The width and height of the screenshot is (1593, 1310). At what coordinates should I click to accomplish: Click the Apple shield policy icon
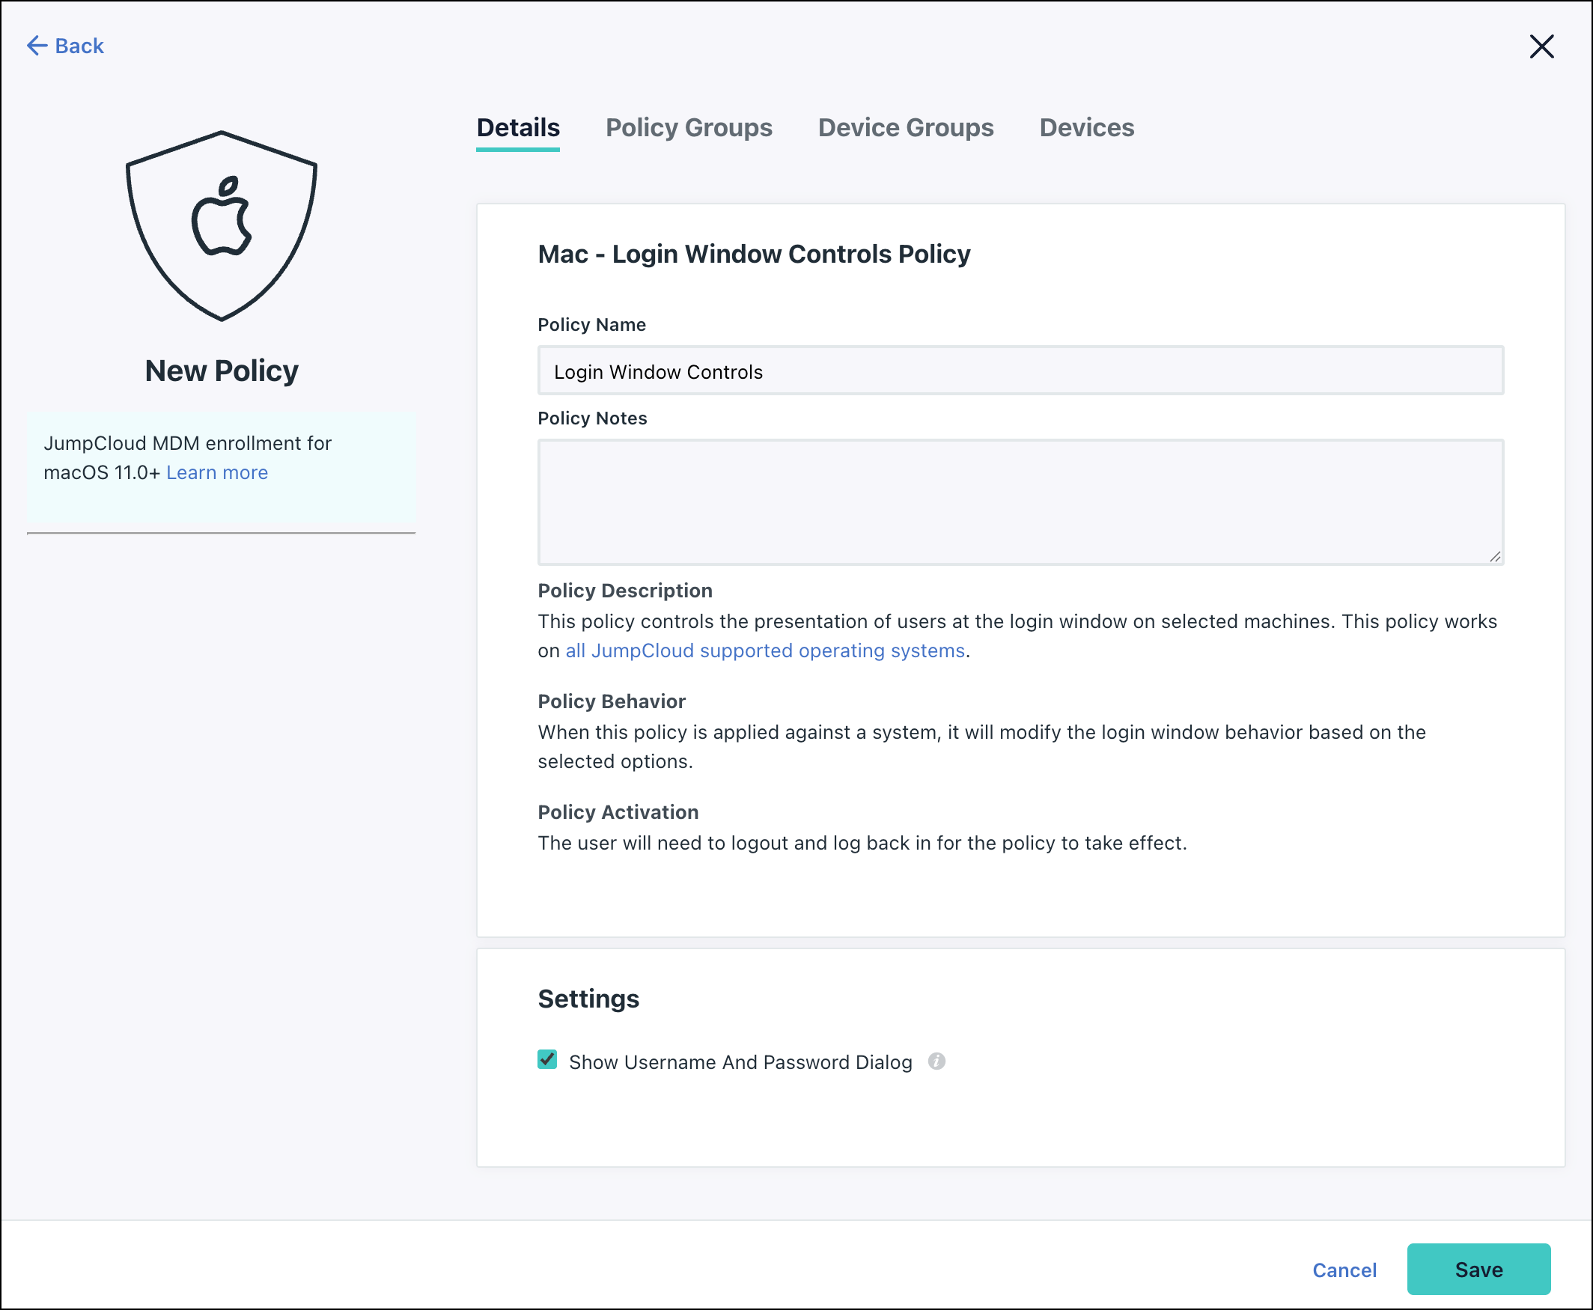(221, 225)
